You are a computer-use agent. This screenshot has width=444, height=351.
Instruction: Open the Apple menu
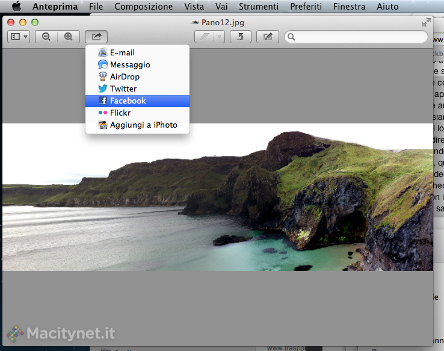(17, 6)
